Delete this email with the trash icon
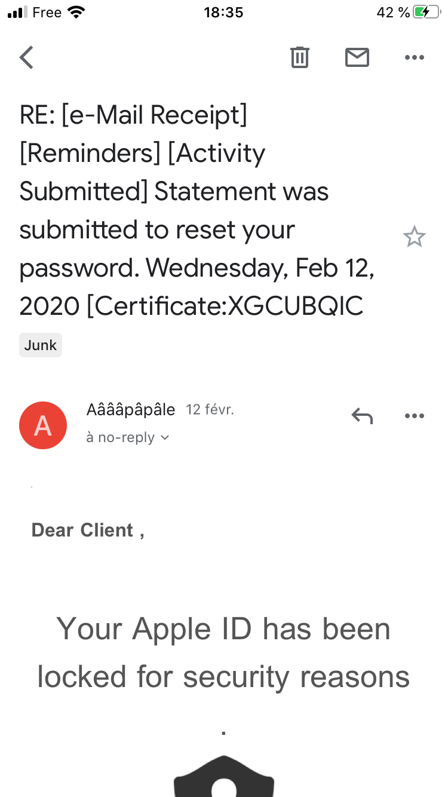The height and width of the screenshot is (797, 448). (x=299, y=57)
